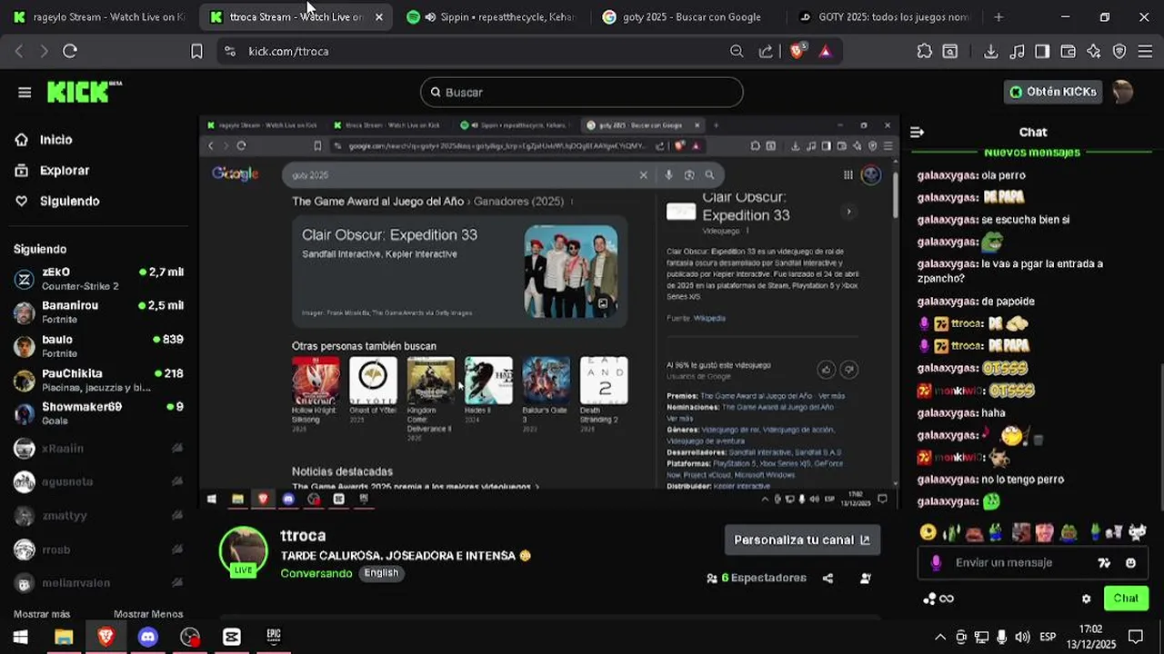
Task: Show hidden system tray icons
Action: pyautogui.click(x=940, y=637)
